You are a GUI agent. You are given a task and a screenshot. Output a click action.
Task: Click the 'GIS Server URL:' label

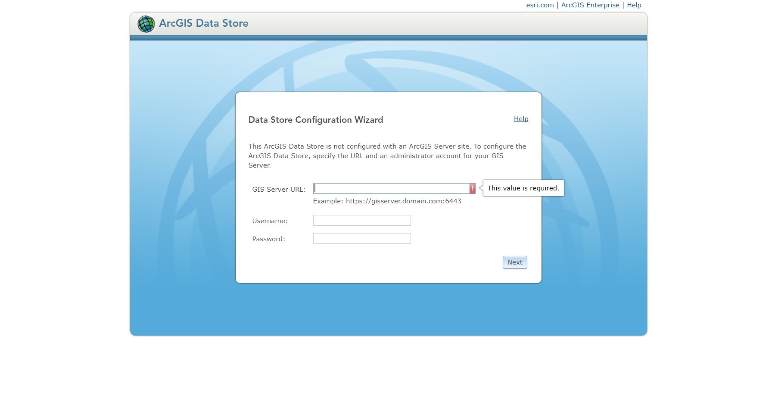tap(279, 190)
